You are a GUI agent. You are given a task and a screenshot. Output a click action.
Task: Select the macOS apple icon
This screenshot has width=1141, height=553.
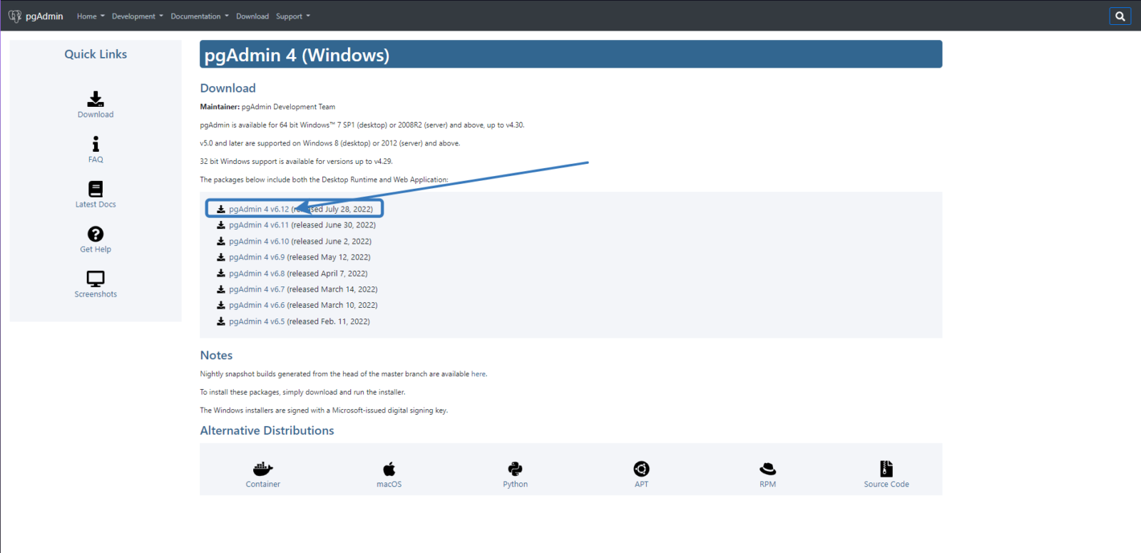(389, 469)
